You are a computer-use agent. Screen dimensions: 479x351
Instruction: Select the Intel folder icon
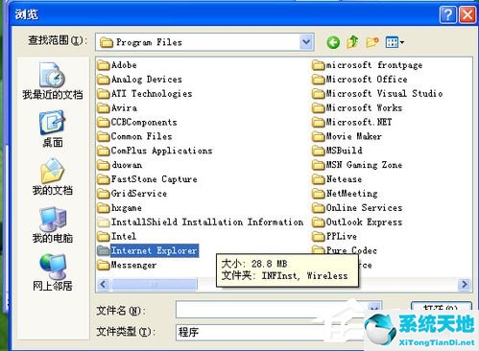[x=103, y=236]
